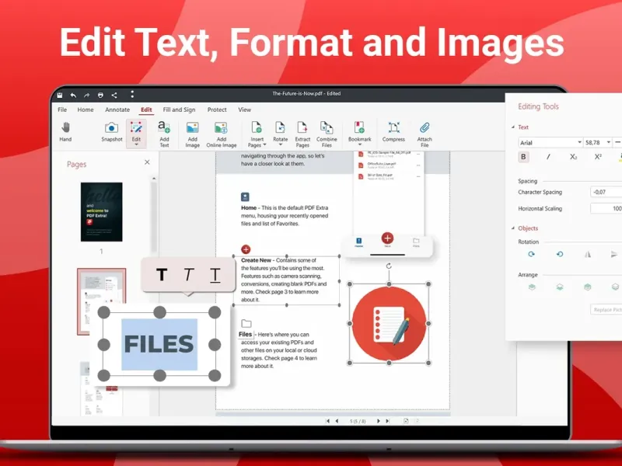Open the three-dot more options menu
Screen dimensions: 622x466
pyautogui.click(x=132, y=94)
